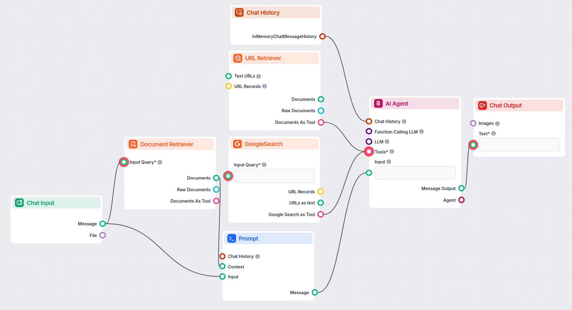Click the Prompt node icon
Viewport: 572px width, 310px height.
(x=232, y=238)
